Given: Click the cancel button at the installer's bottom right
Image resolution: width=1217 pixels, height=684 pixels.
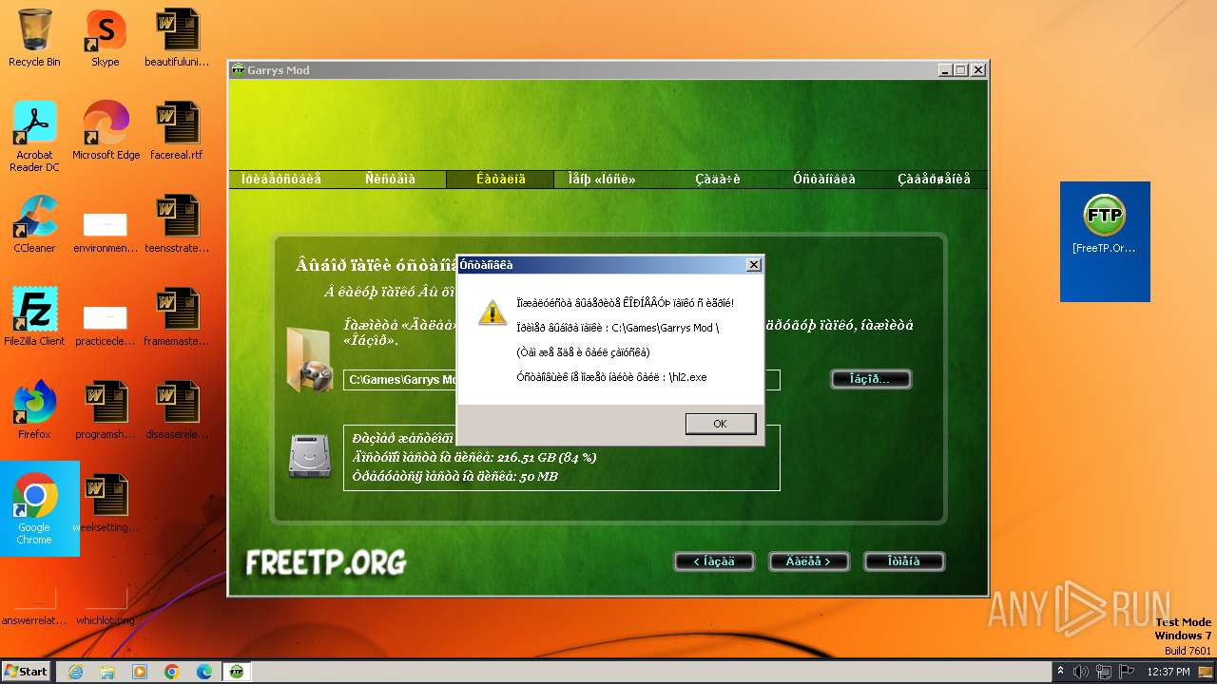Looking at the screenshot, I should (903, 561).
